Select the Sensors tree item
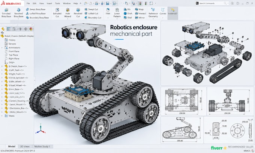 [x=12, y=44]
